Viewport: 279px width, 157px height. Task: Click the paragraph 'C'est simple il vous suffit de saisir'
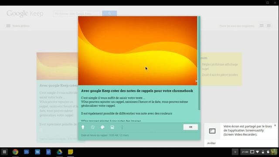coord(113,98)
